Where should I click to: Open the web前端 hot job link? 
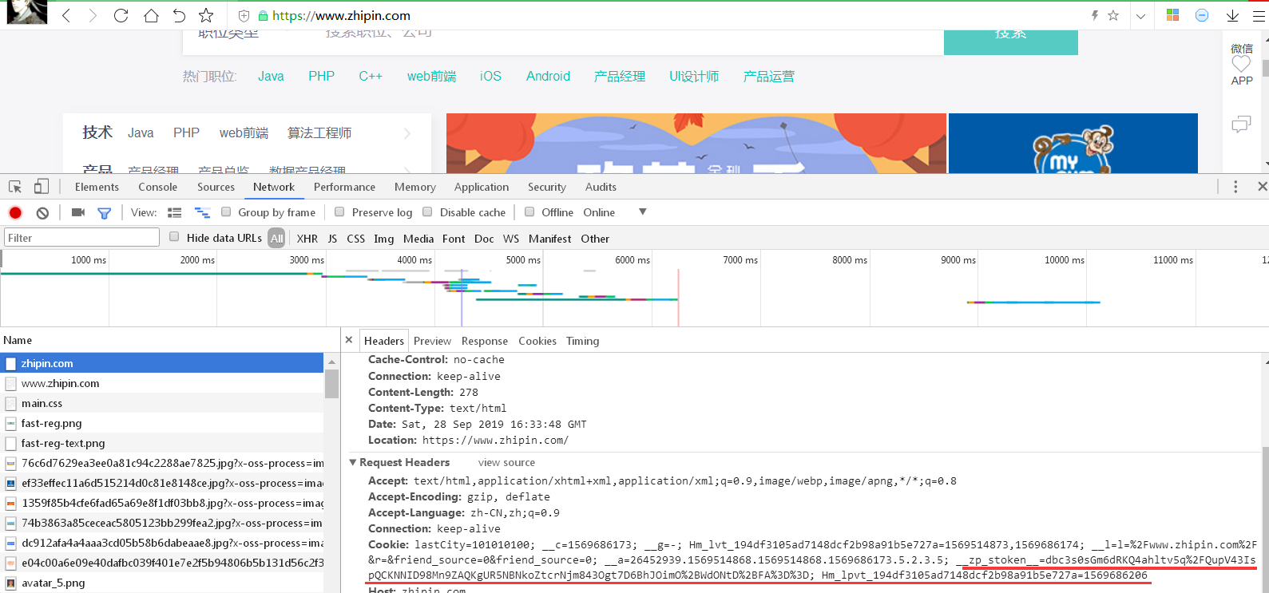431,76
